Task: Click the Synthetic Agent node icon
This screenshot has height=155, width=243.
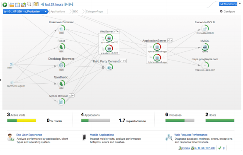Action: tap(12, 82)
